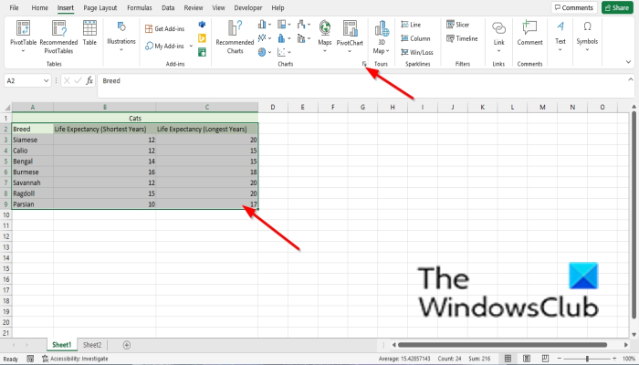Insert a Slicer filter

pyautogui.click(x=457, y=25)
